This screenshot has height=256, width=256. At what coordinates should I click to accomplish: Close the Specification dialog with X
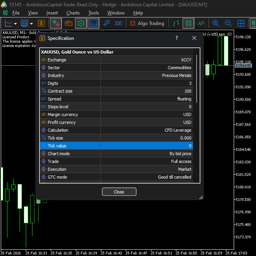194,38
